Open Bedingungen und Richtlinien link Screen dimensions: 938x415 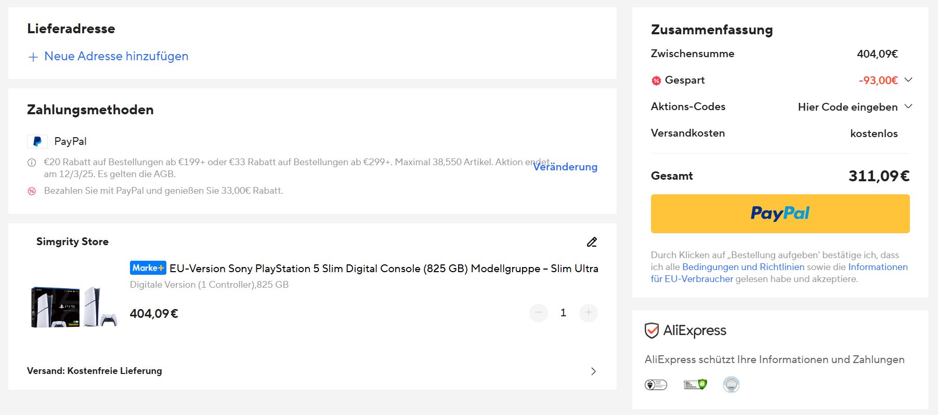pos(743,267)
